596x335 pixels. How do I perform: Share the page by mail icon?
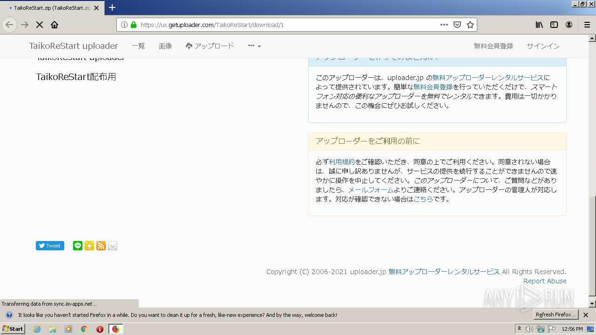coord(113,246)
